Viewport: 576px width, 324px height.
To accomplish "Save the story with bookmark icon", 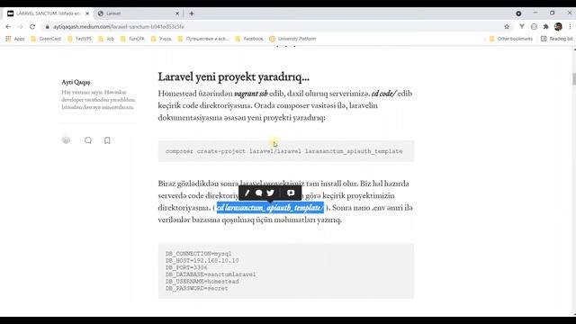I will pos(107,140).
